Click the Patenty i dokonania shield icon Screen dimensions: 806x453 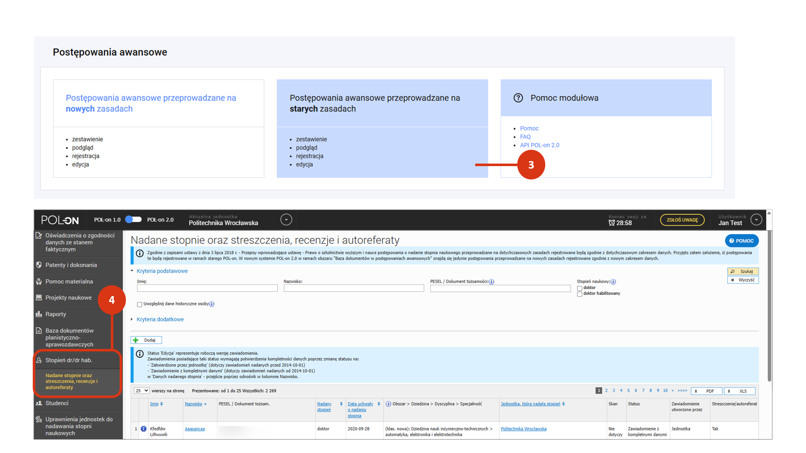pos(39,265)
